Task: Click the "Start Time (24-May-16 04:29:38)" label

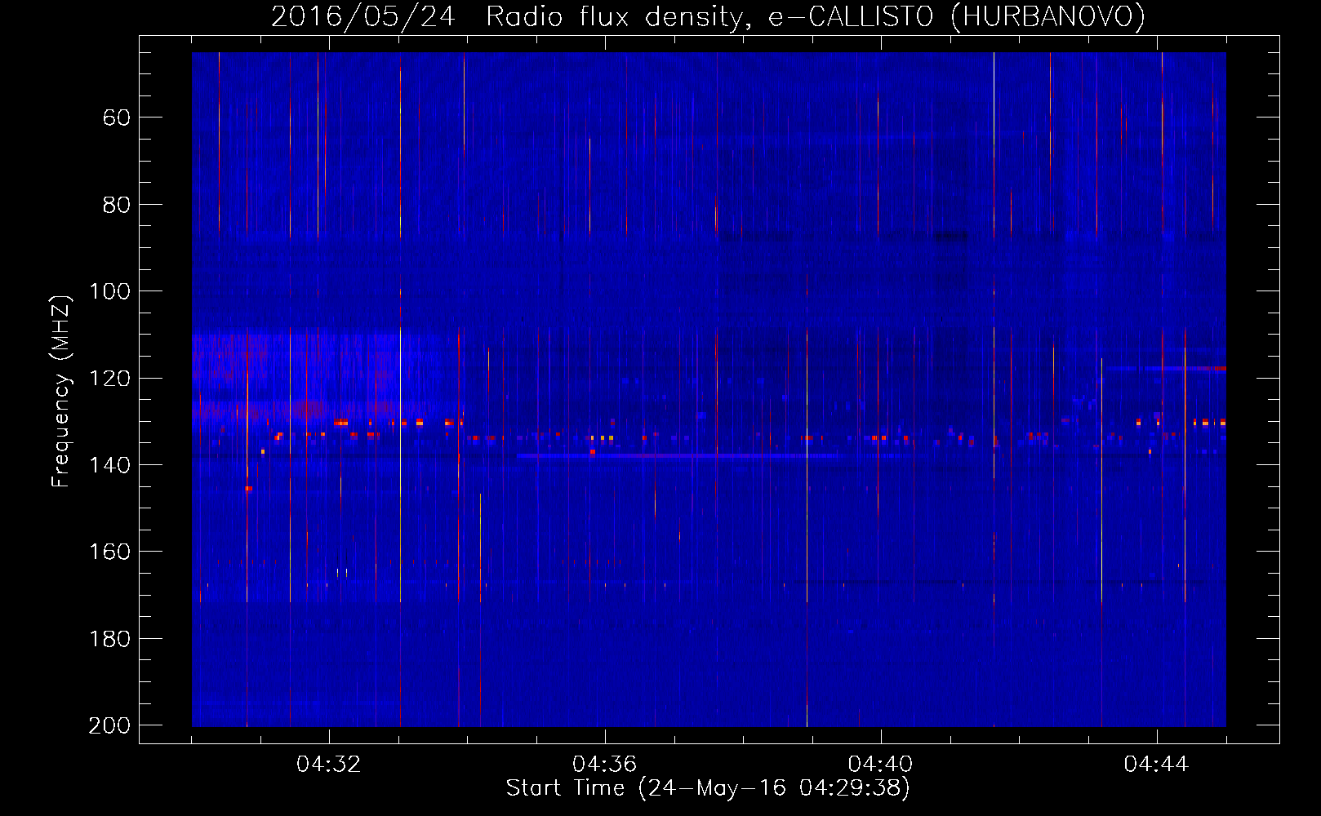Action: click(x=708, y=788)
